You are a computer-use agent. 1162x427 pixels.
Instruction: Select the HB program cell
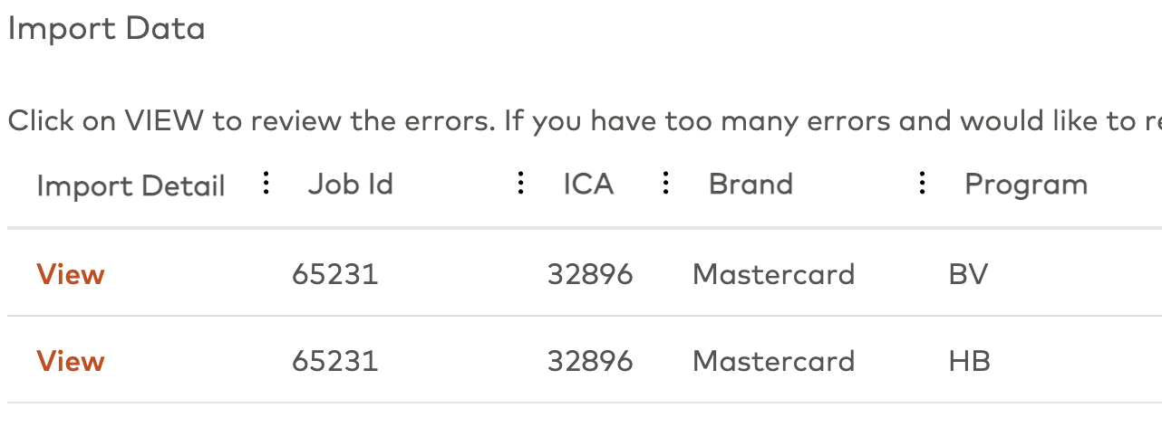coord(969,361)
